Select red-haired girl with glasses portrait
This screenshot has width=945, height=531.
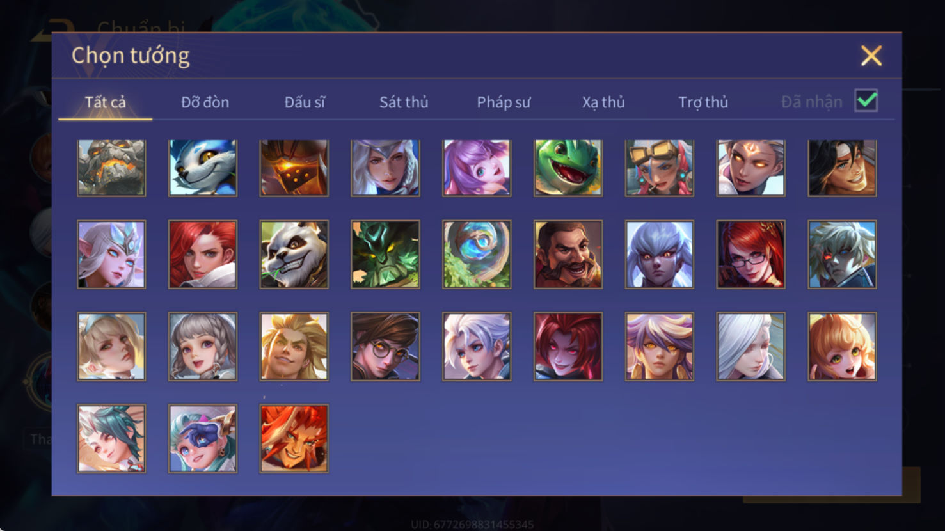[x=750, y=255]
